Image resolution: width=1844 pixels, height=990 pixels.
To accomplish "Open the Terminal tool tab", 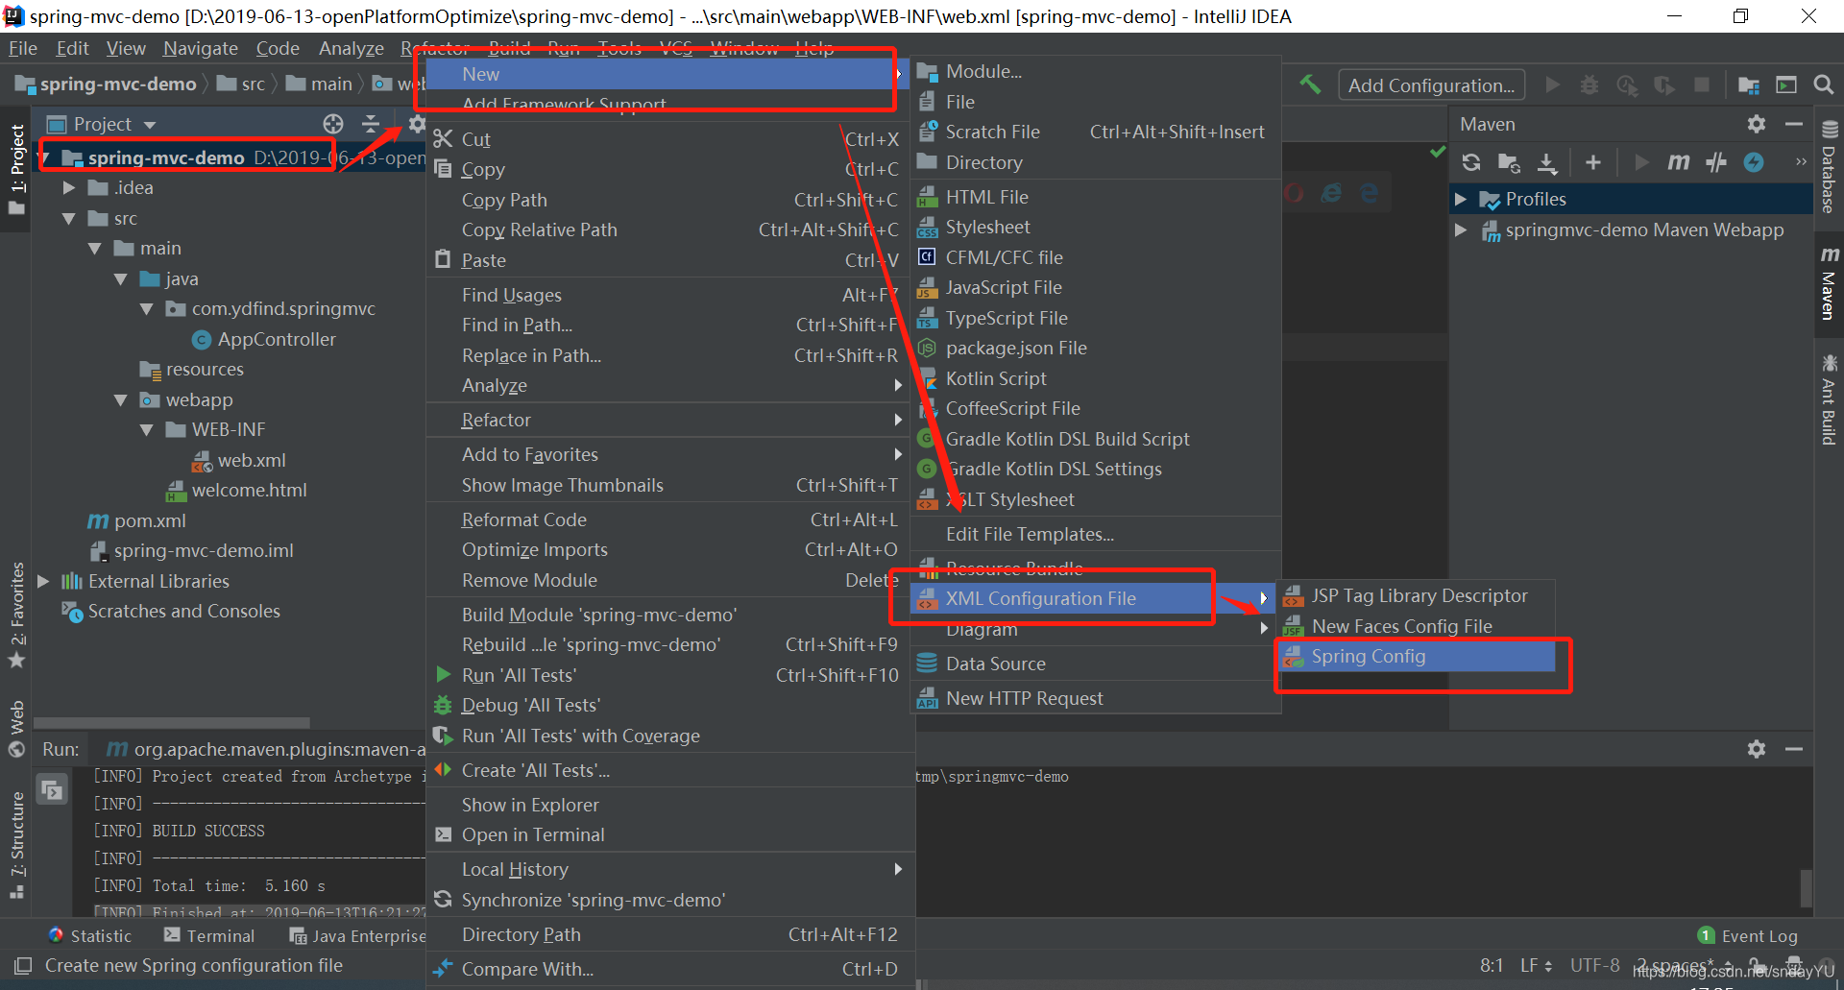I will (208, 935).
